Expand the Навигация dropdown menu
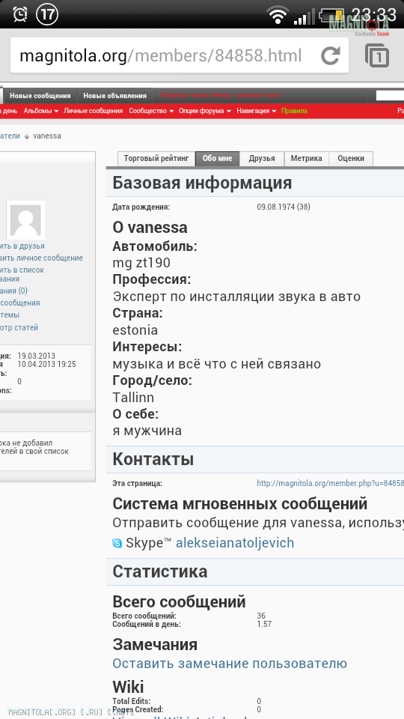 pos(257,111)
